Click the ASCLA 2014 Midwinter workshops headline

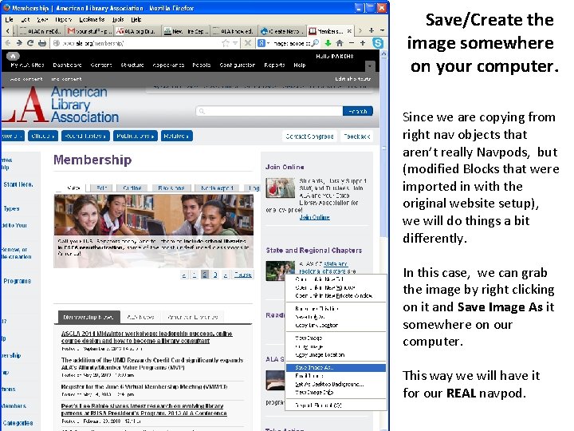pos(147,337)
